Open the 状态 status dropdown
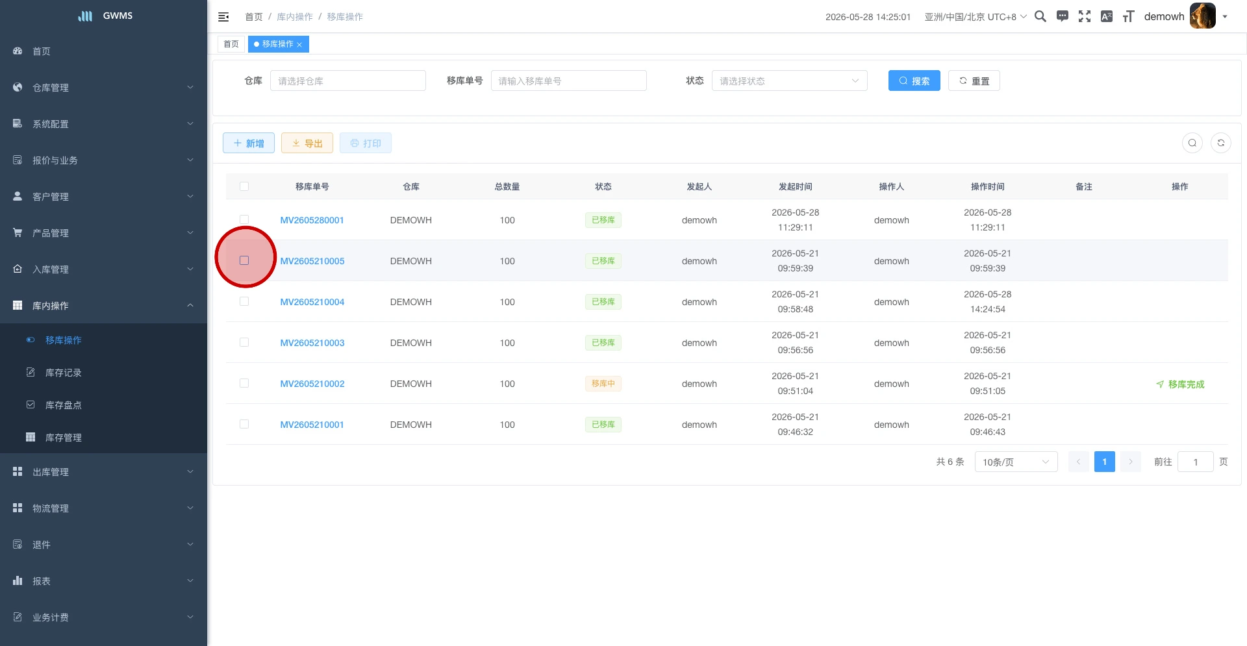This screenshot has width=1247, height=646. 790,81
